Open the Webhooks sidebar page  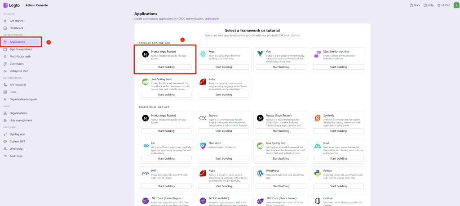point(16,148)
